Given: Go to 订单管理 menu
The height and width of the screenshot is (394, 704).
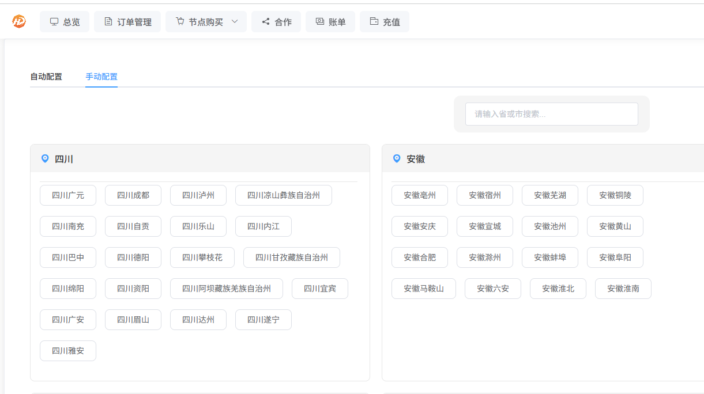Looking at the screenshot, I should click(127, 22).
